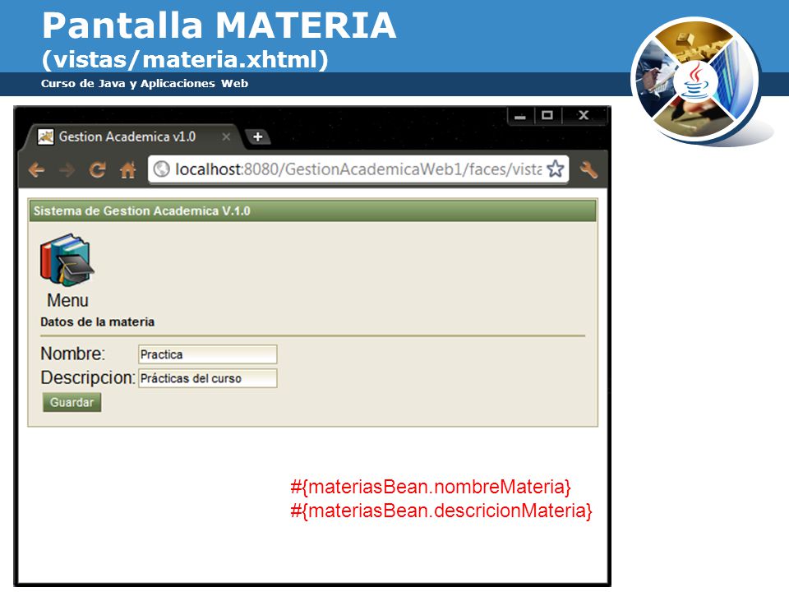Click the globe icon in the address bar
The height and width of the screenshot is (592, 789).
[161, 169]
